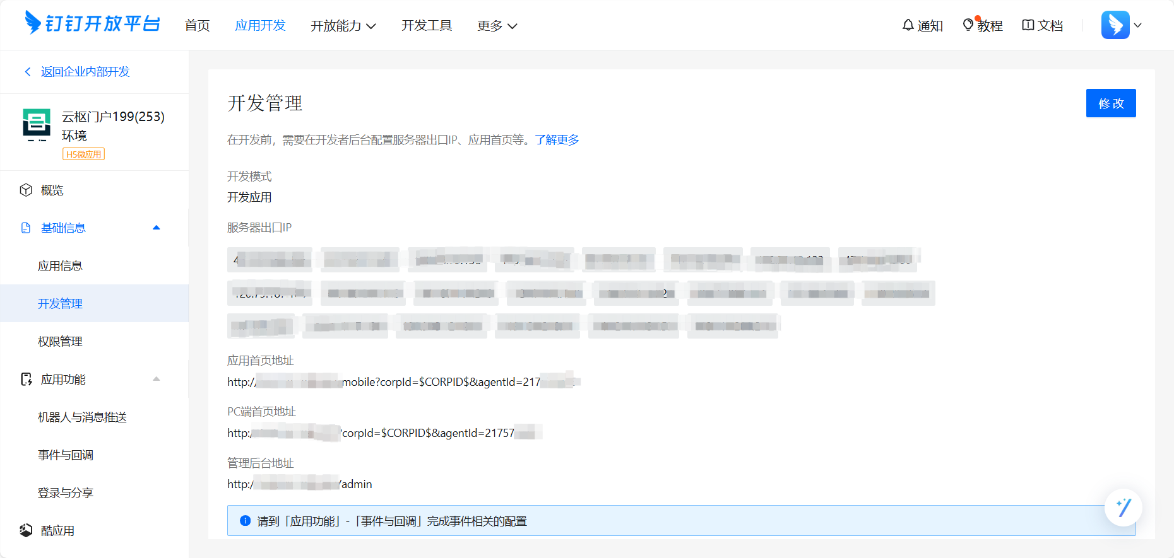Open the floating AI assistant wand button

pyautogui.click(x=1124, y=508)
